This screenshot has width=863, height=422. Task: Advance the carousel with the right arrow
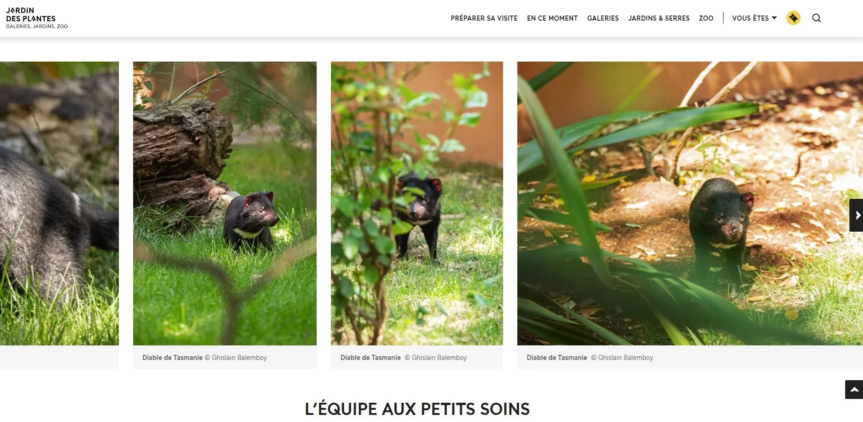856,215
